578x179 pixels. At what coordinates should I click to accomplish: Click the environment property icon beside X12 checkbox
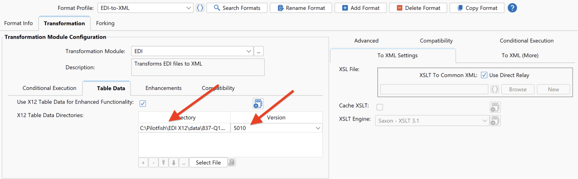tap(258, 103)
